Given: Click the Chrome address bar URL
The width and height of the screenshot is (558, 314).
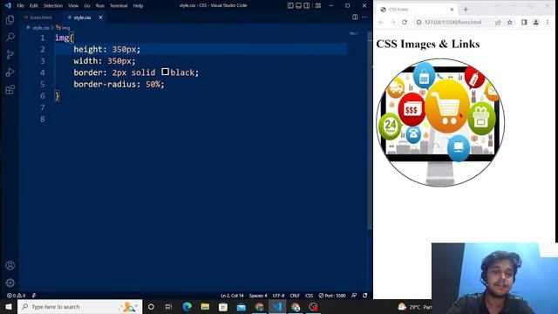Looking at the screenshot, I should 453,22.
